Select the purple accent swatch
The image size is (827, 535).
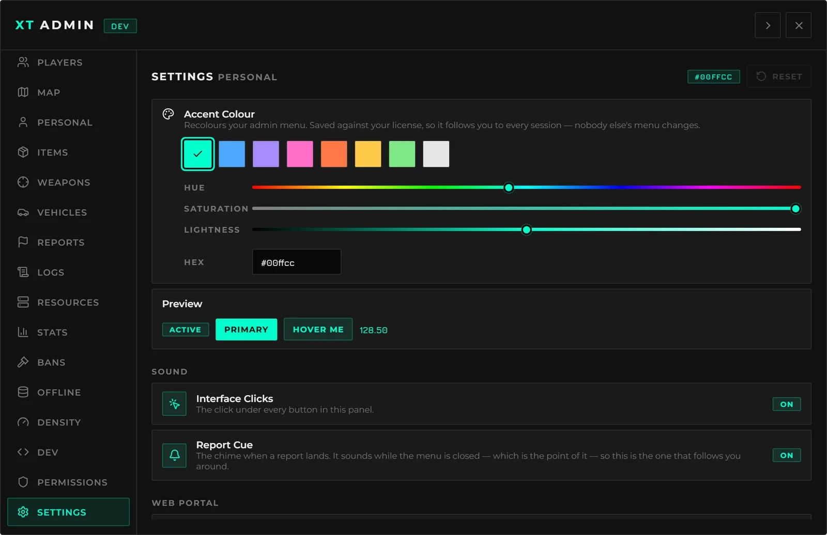(266, 154)
